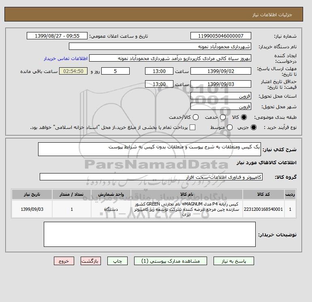Click the delivery city field قزوین
Screen dimensions: 312x302
pyautogui.click(x=221, y=107)
